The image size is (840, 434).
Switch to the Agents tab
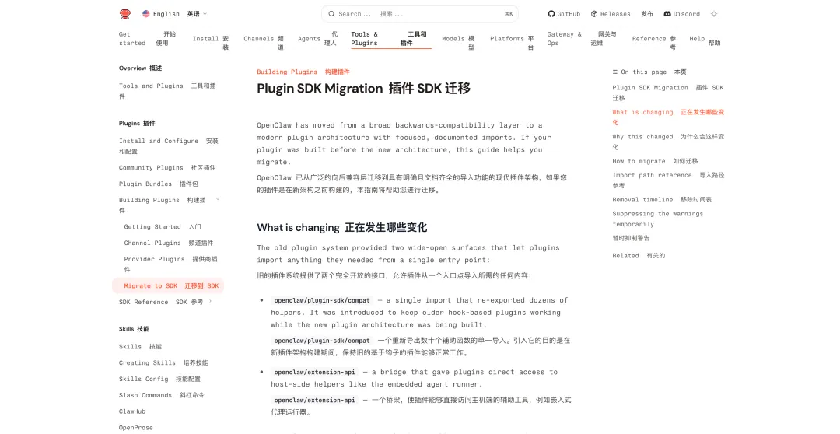pyautogui.click(x=317, y=39)
